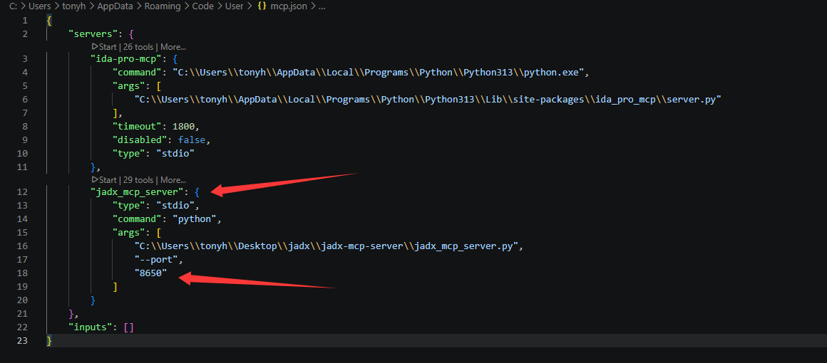Click the "type" key on line 13
Viewport: 827px width, 363px height.
pos(128,205)
